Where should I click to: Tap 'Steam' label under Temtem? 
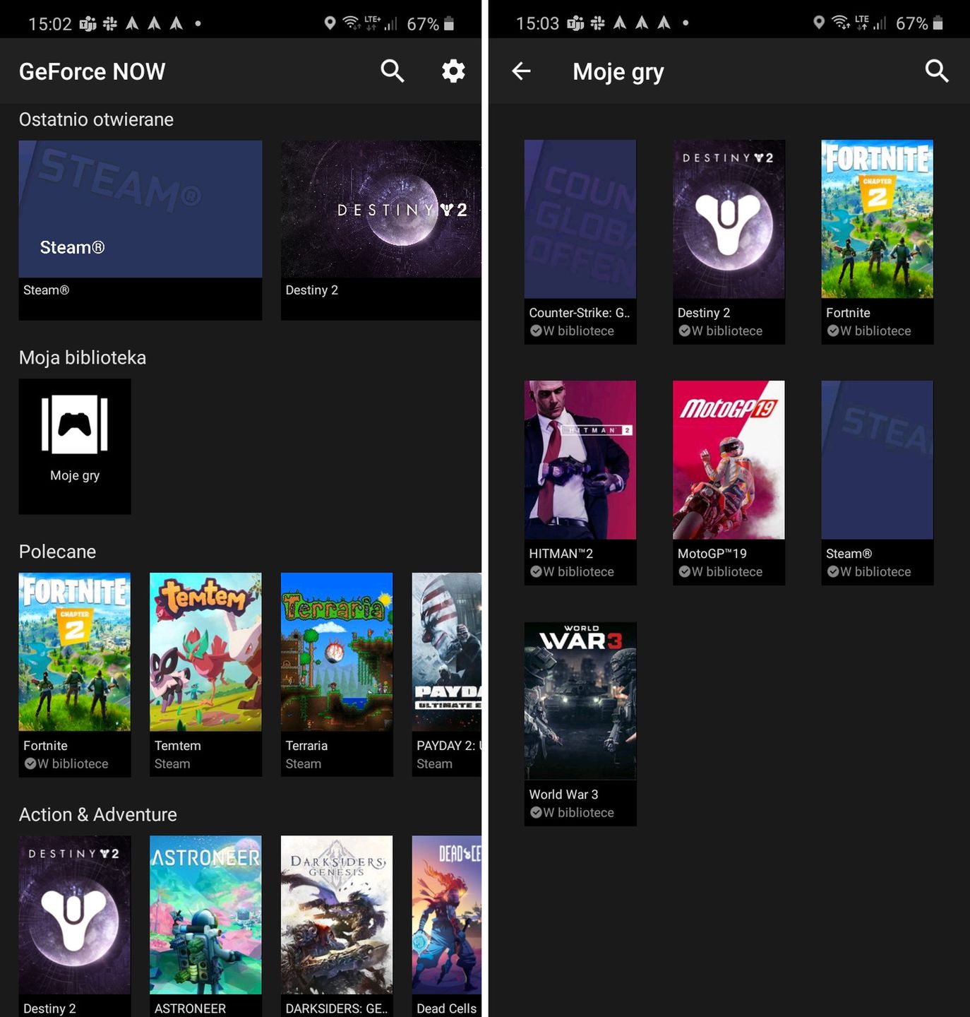pos(172,764)
